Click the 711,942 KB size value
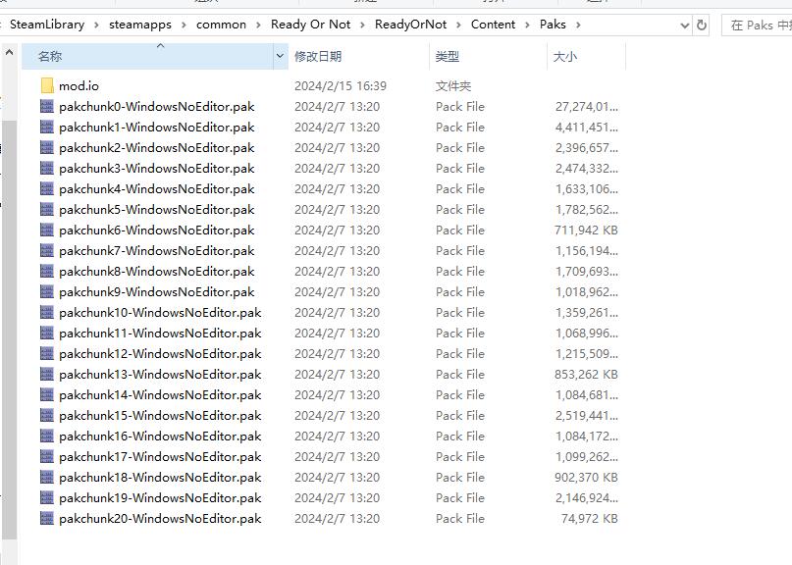This screenshot has width=792, height=565. (x=586, y=231)
